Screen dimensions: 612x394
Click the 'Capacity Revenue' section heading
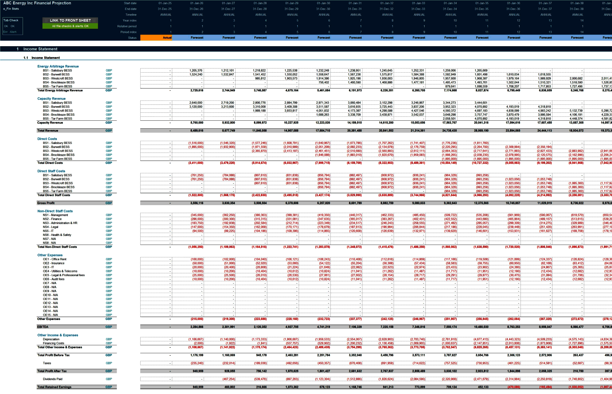coord(51,98)
